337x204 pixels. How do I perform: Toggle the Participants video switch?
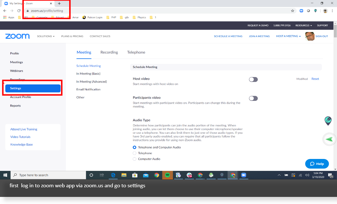click(x=253, y=99)
